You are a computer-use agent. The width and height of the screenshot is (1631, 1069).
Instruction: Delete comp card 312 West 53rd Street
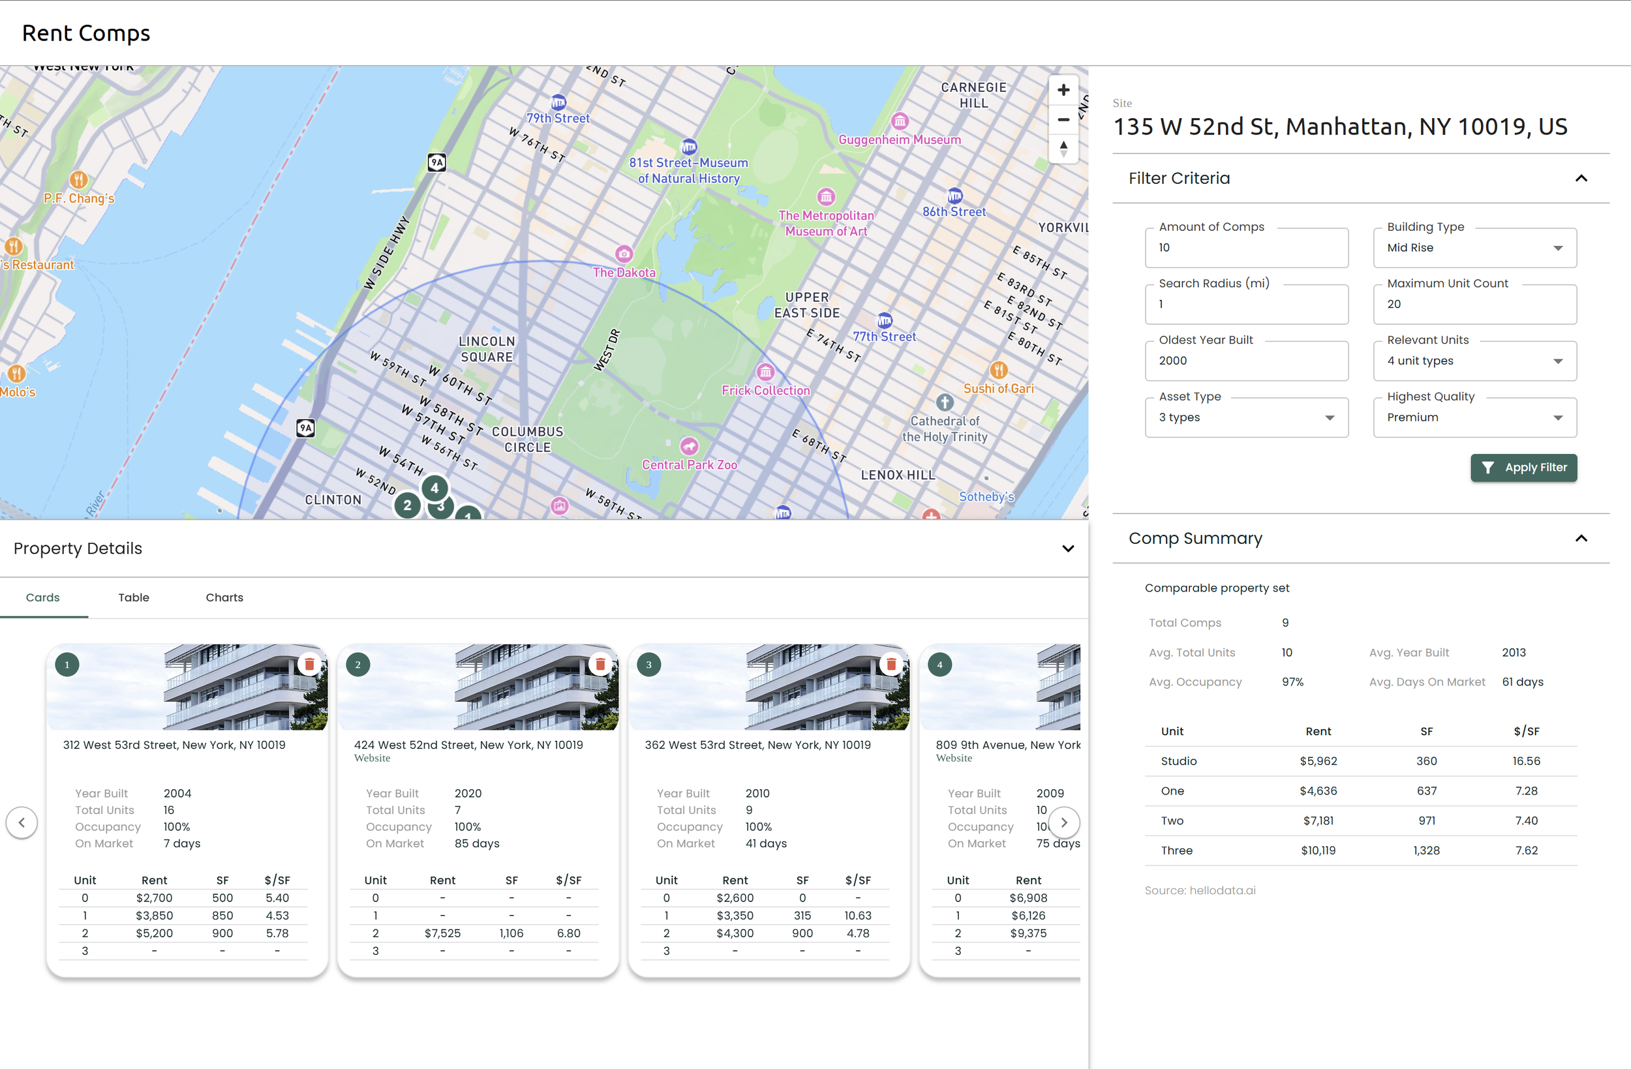pyautogui.click(x=309, y=664)
